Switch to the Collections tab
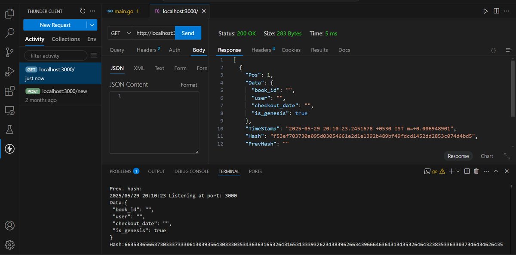This screenshot has width=516, height=255. pos(66,39)
